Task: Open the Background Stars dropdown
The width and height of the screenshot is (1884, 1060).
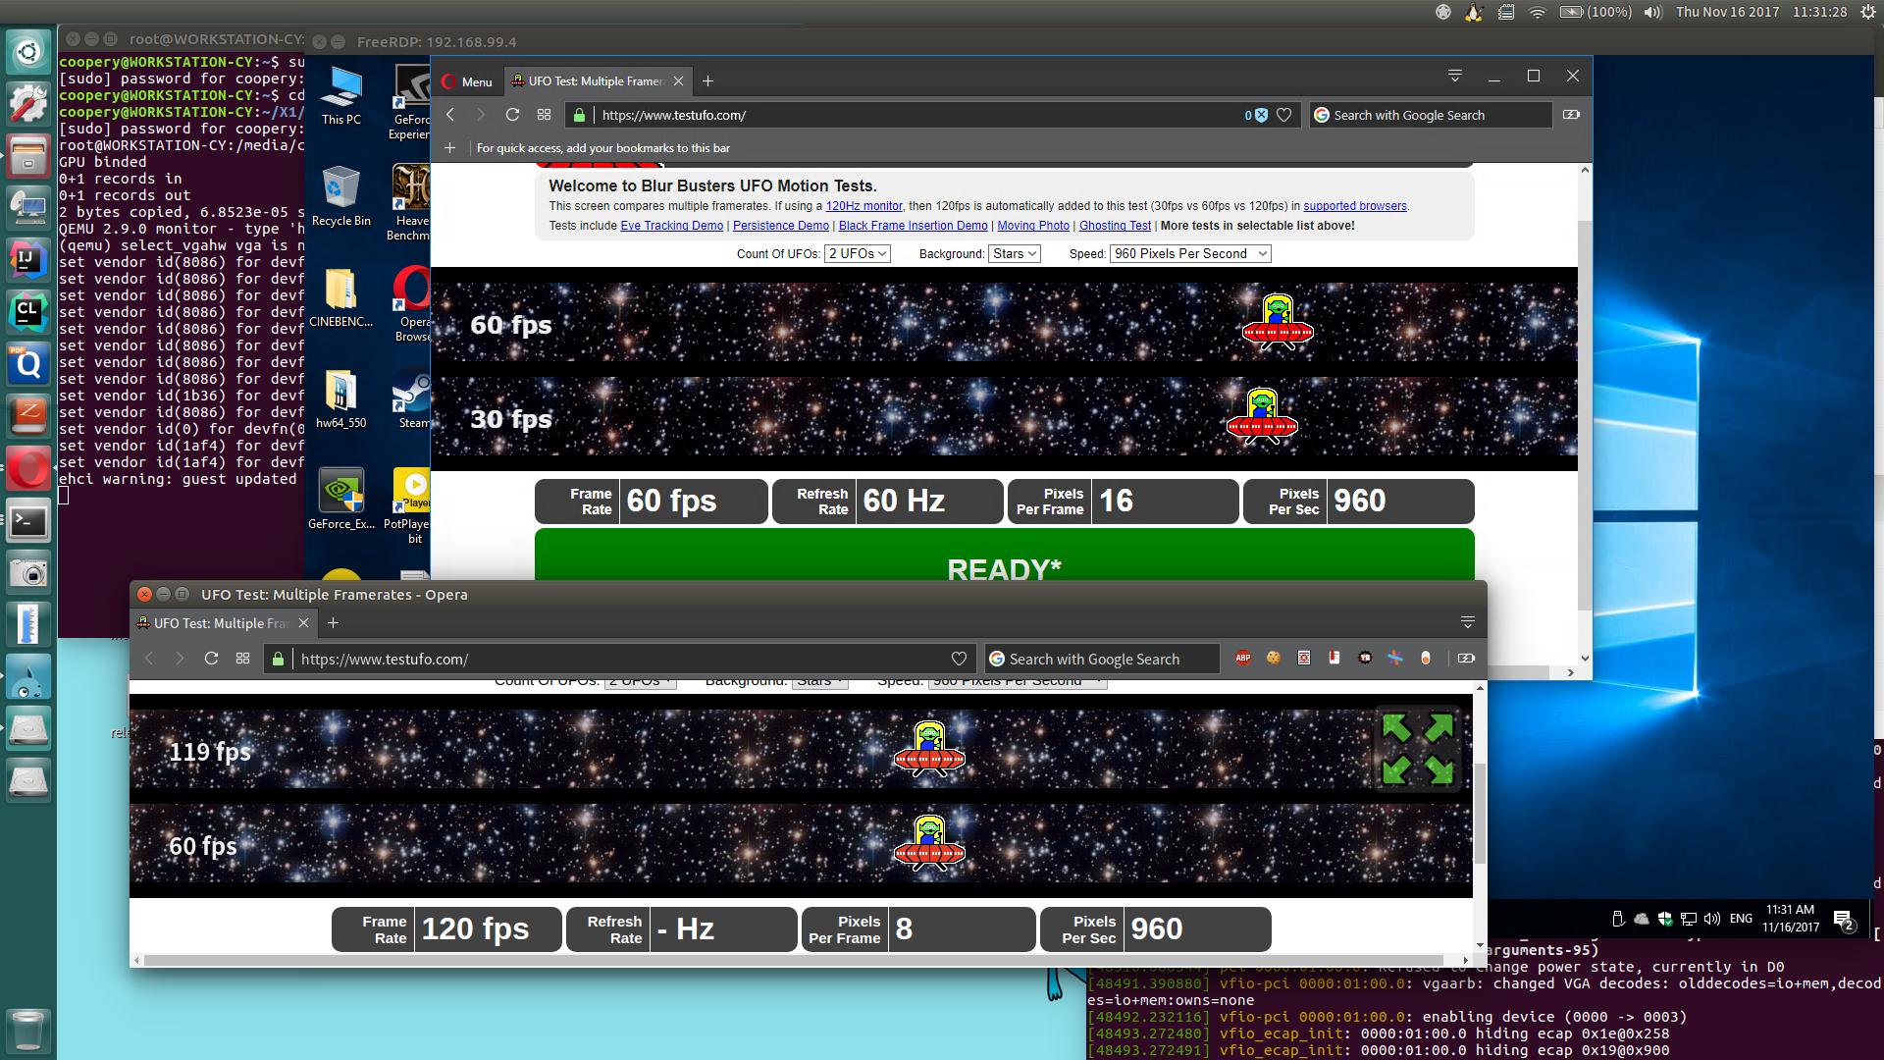Action: (1014, 253)
